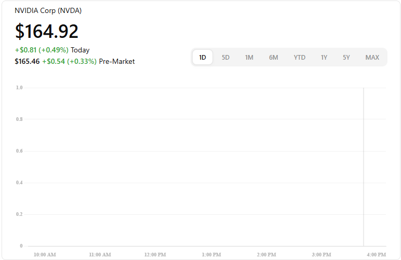Click the vertical time marker line in chart

[x=364, y=167]
